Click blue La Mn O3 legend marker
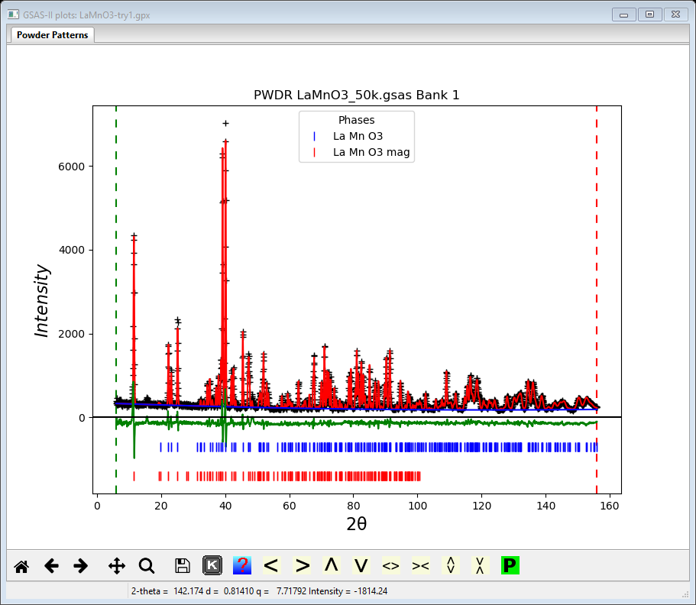Image resolution: width=696 pixels, height=605 pixels. 314,136
